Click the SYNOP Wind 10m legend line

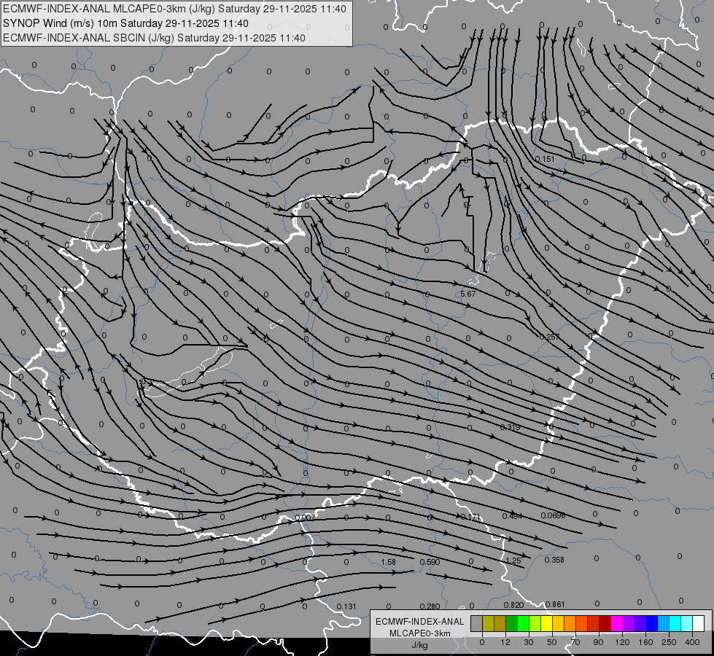(125, 23)
